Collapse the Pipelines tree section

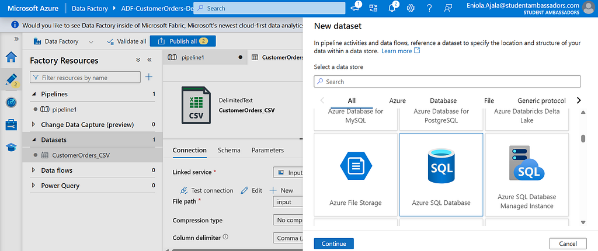[x=34, y=94]
